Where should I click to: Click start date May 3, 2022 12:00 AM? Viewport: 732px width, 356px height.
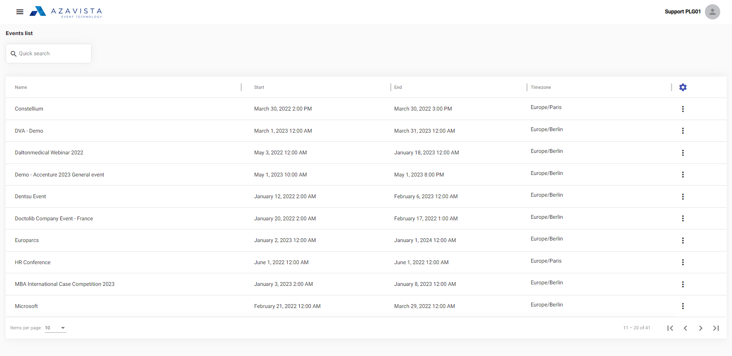click(x=280, y=153)
